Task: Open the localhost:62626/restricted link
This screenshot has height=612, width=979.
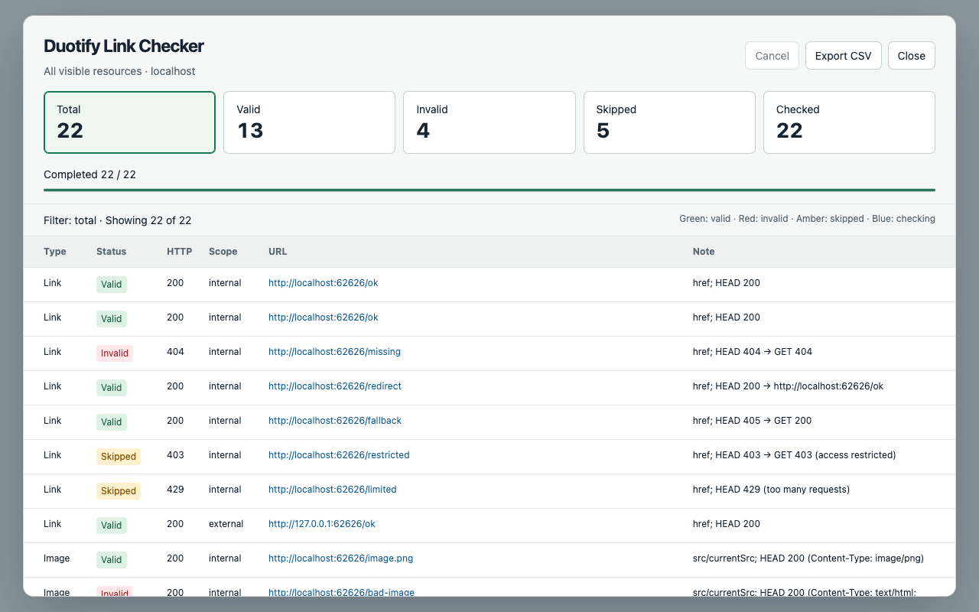Action: 339,455
